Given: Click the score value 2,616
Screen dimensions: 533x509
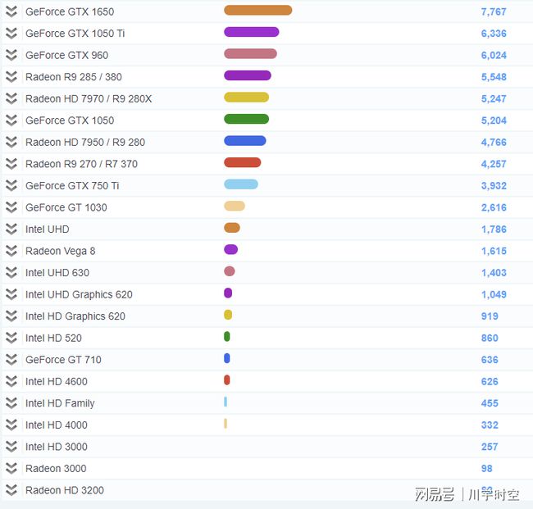Looking at the screenshot, I should [494, 207].
